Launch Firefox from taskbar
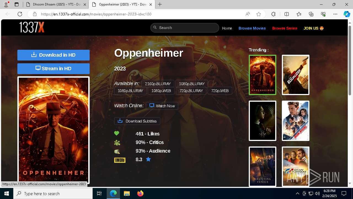This screenshot has height=199, width=353. click(140, 193)
